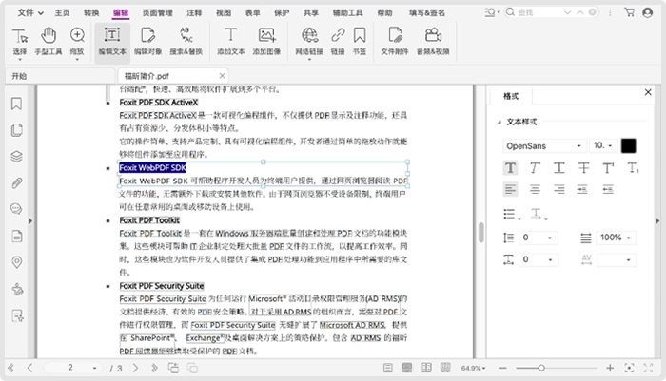
Task: Select the 选择 tool in ribbon
Action: click(x=20, y=42)
